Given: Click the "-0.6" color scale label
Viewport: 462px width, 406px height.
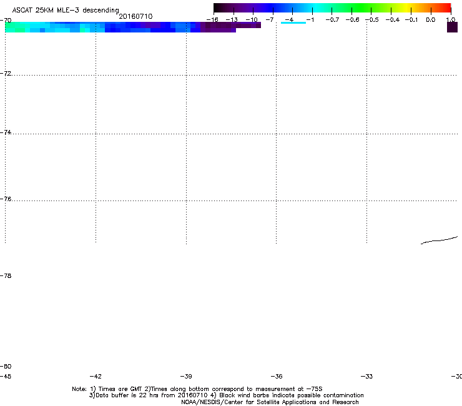Looking at the screenshot, I should [352, 20].
